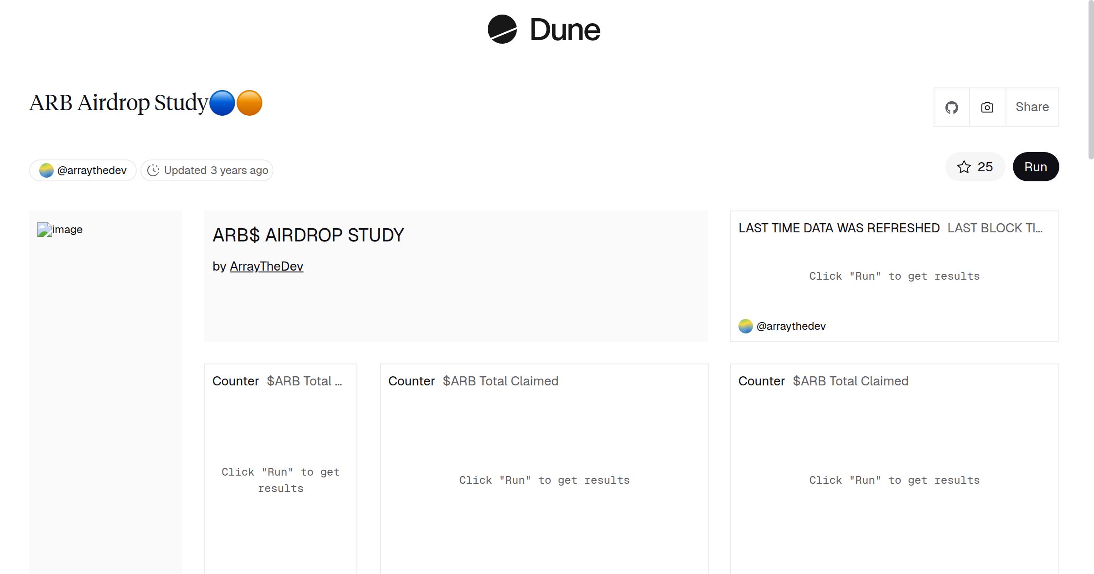Click the avatar in the refresh time widget
Image resolution: width=1094 pixels, height=574 pixels.
pos(746,326)
